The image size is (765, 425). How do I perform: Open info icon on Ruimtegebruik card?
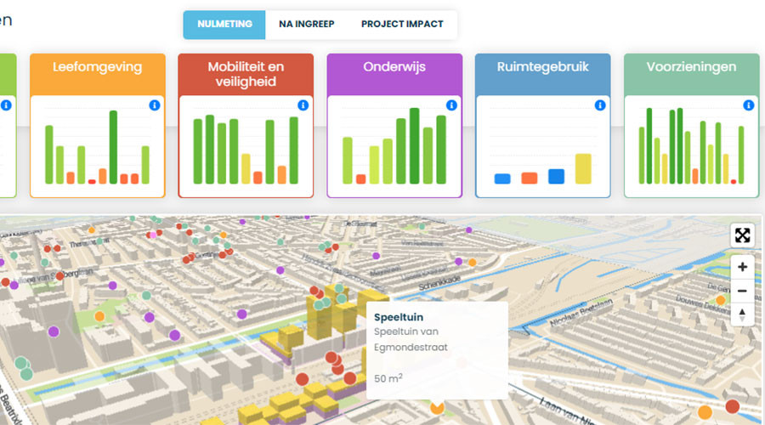coord(600,105)
